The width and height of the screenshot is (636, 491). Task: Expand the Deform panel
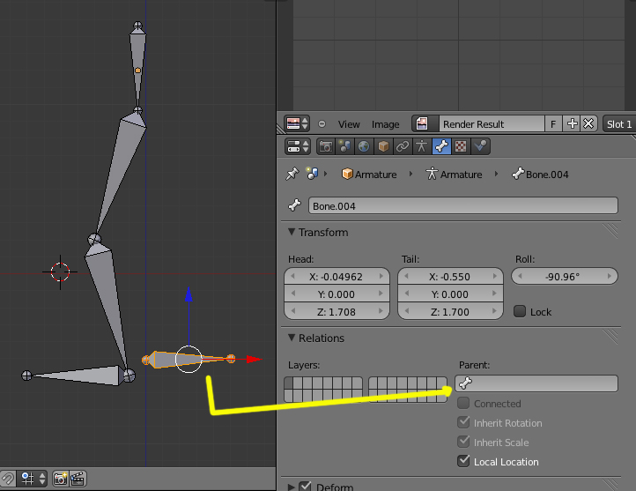pyautogui.click(x=292, y=486)
